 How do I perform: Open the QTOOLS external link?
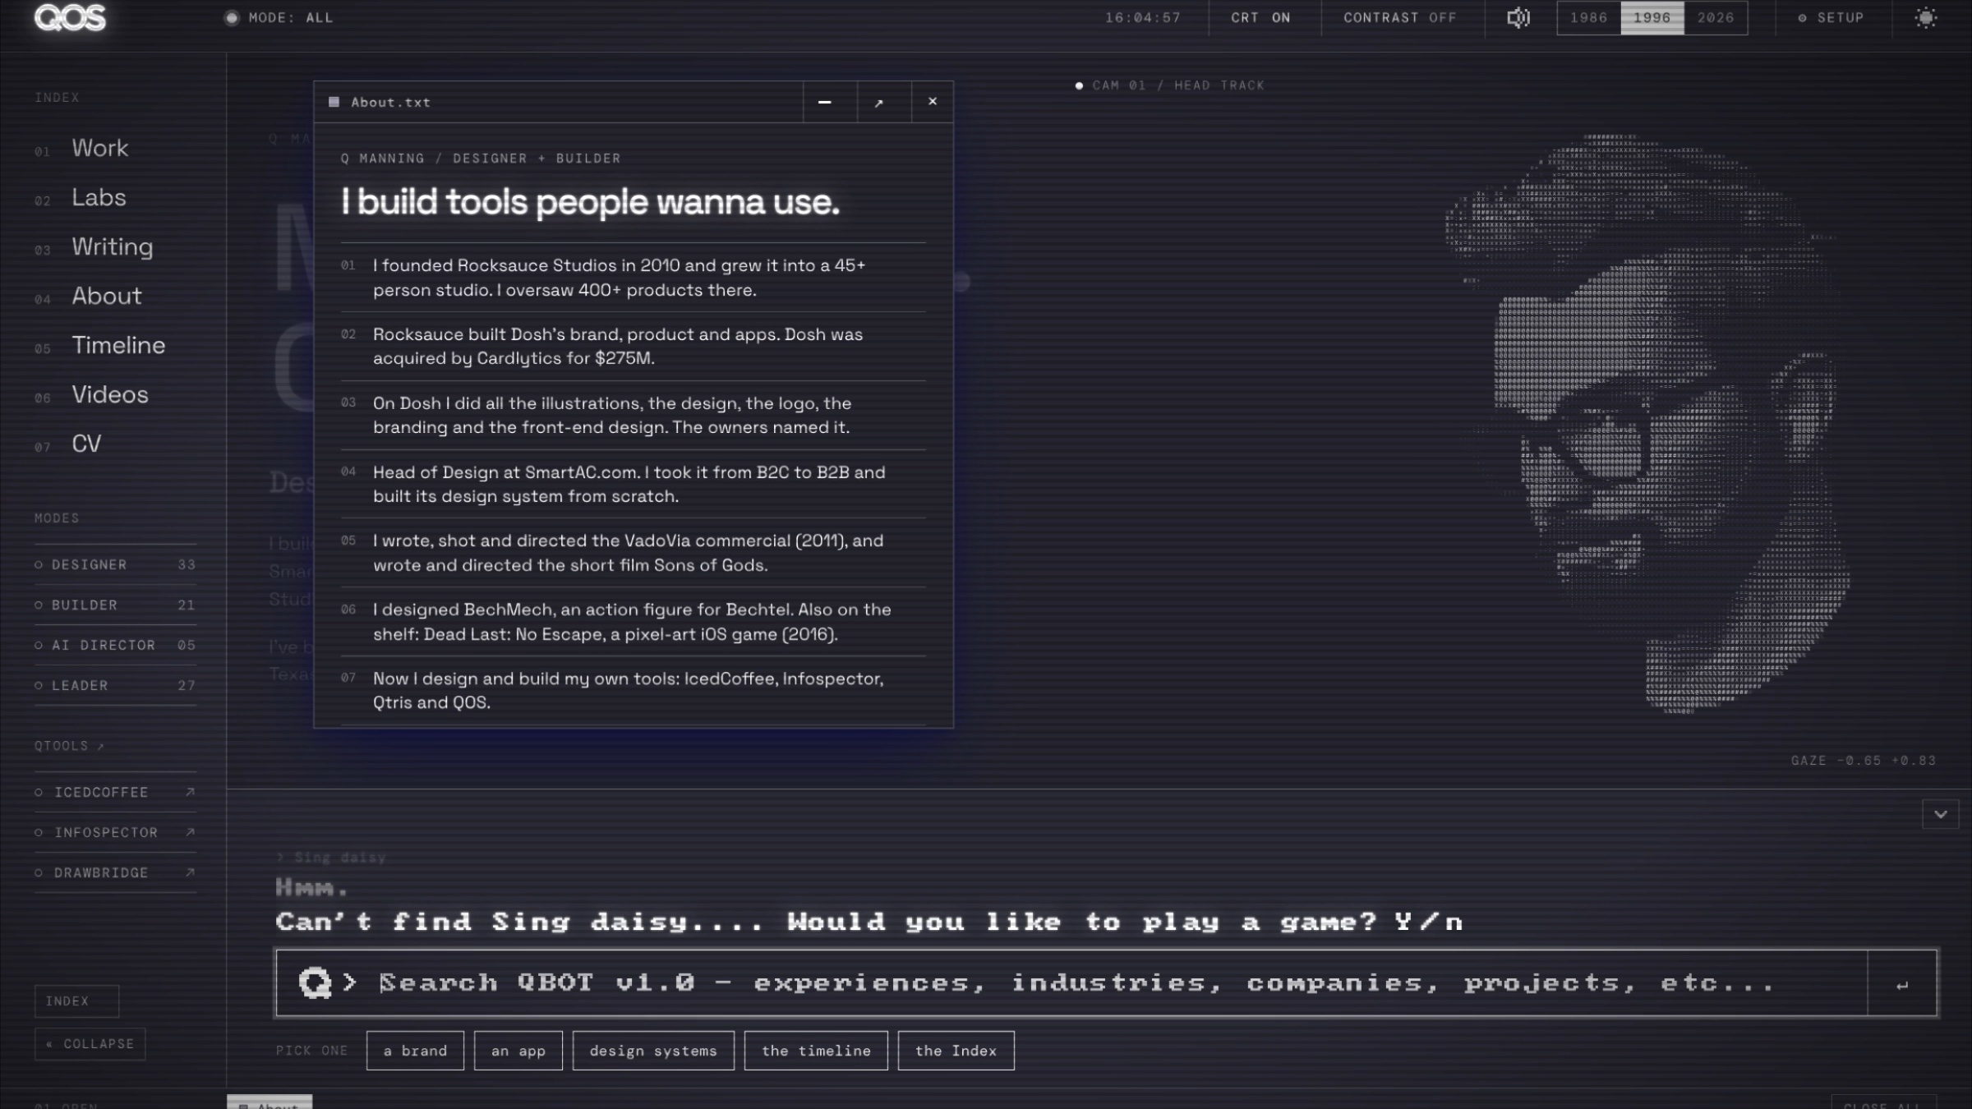click(69, 746)
